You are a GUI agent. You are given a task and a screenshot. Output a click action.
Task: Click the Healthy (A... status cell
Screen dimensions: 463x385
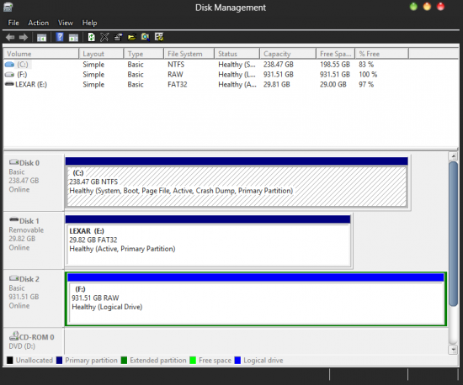237,84
